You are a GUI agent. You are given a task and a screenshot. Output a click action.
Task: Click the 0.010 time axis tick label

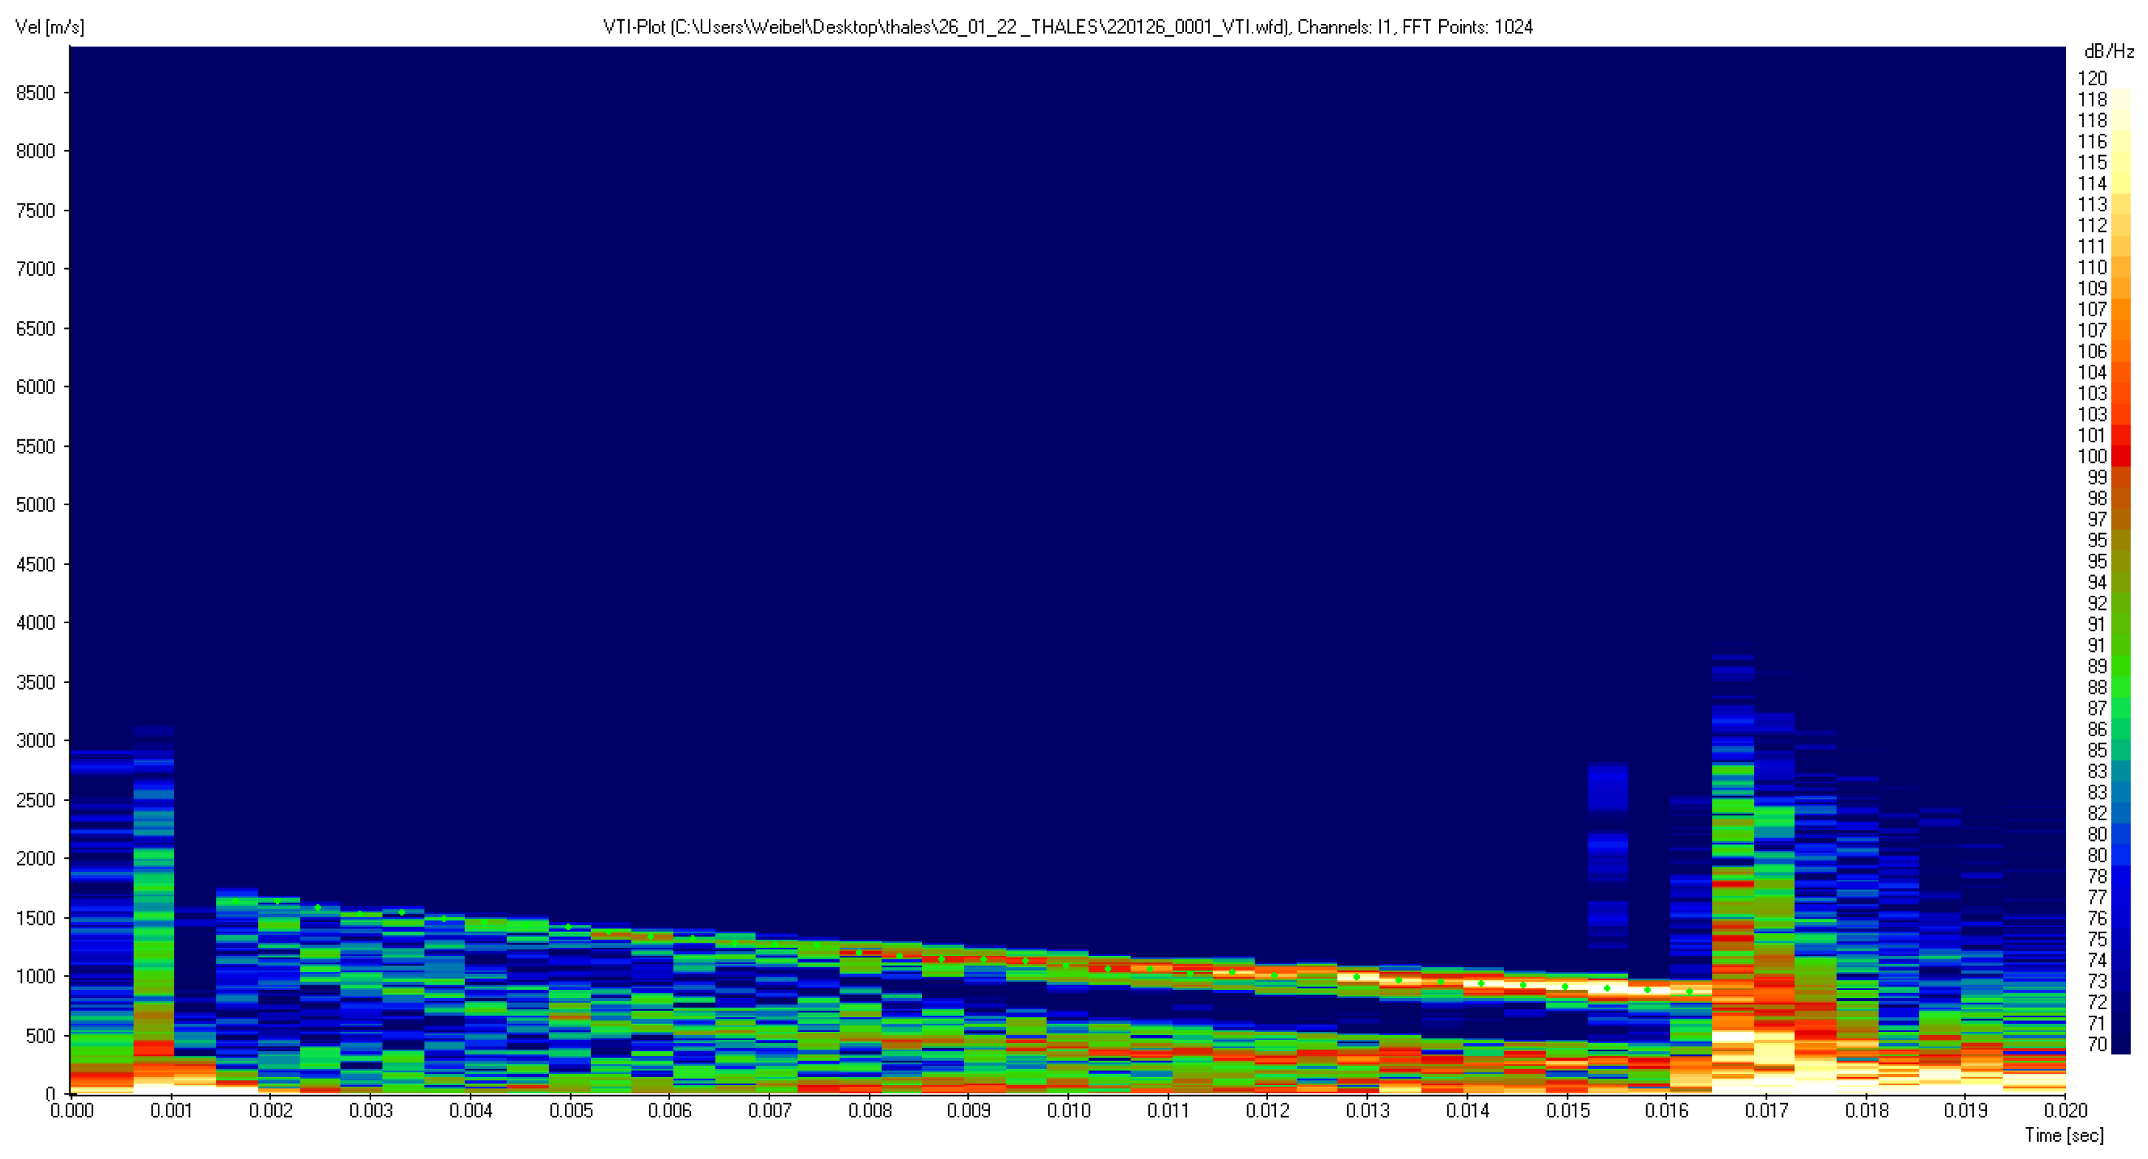(1068, 1110)
